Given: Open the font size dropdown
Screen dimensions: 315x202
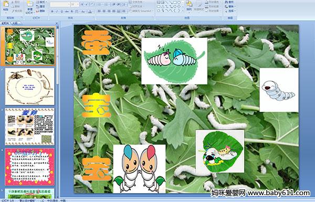Looking at the screenshot, I should [x=75, y=4].
